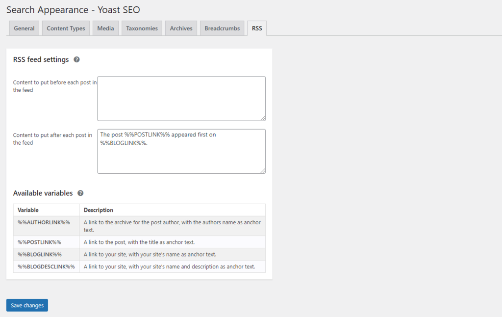Select the %%BLOGDESCLINK%% variable row

[x=46, y=266]
